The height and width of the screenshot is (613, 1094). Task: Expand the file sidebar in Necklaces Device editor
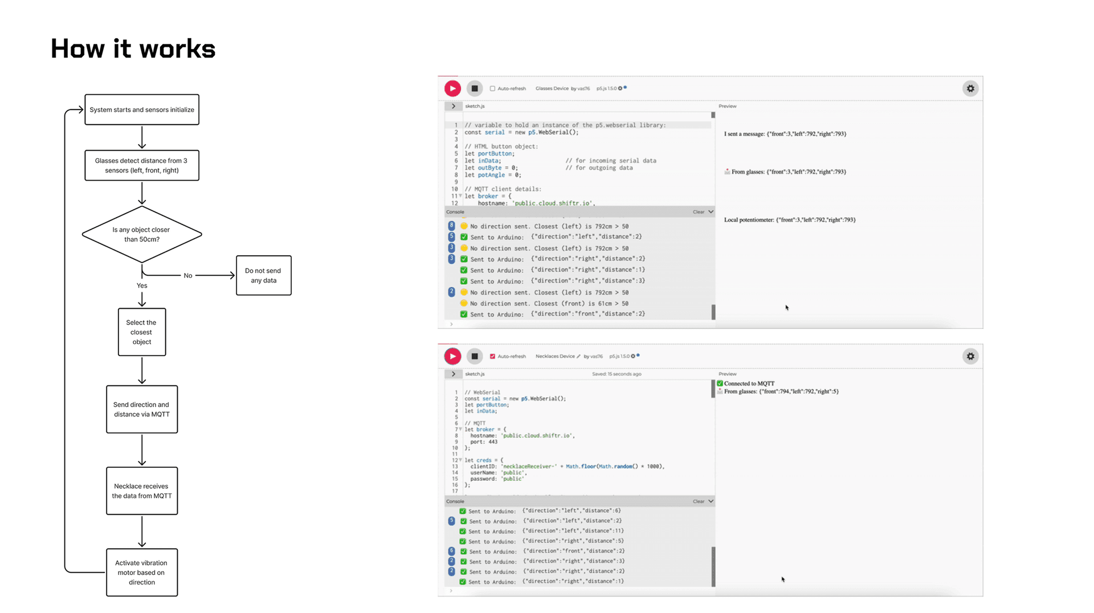coord(454,374)
